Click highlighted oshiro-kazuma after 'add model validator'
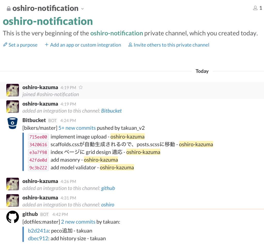The width and height of the screenshot is (264, 249). click(117, 168)
